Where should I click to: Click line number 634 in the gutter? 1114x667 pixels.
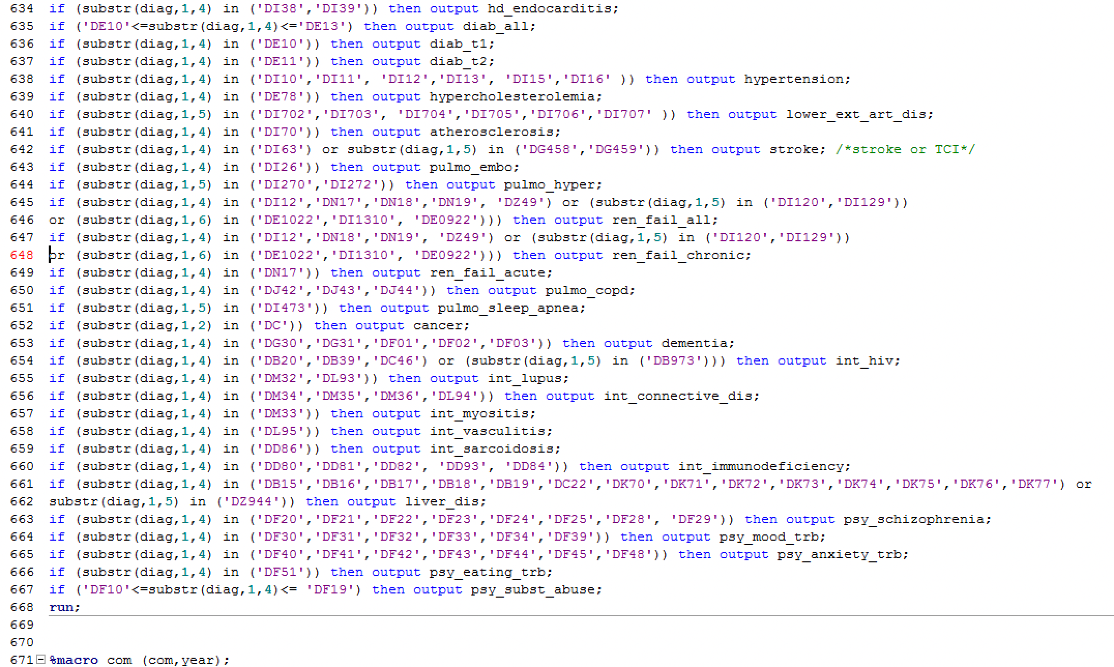click(x=22, y=9)
